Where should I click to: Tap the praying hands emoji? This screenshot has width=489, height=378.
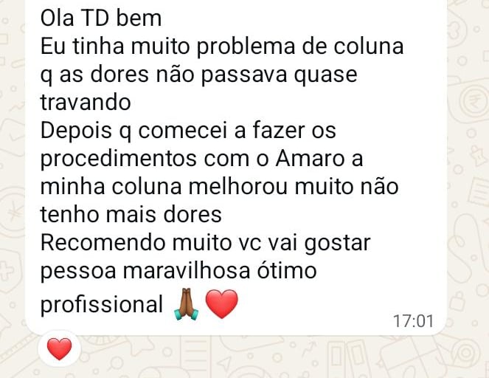186,304
